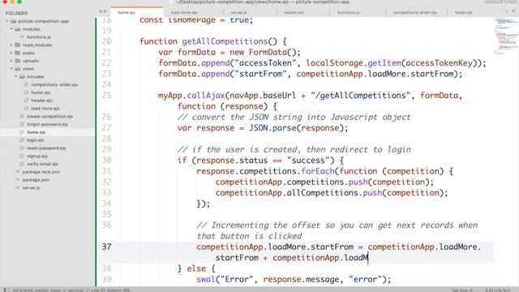Open load-more.ejs in the sidebar
The height and width of the screenshot is (292, 519).
click(x=45, y=109)
